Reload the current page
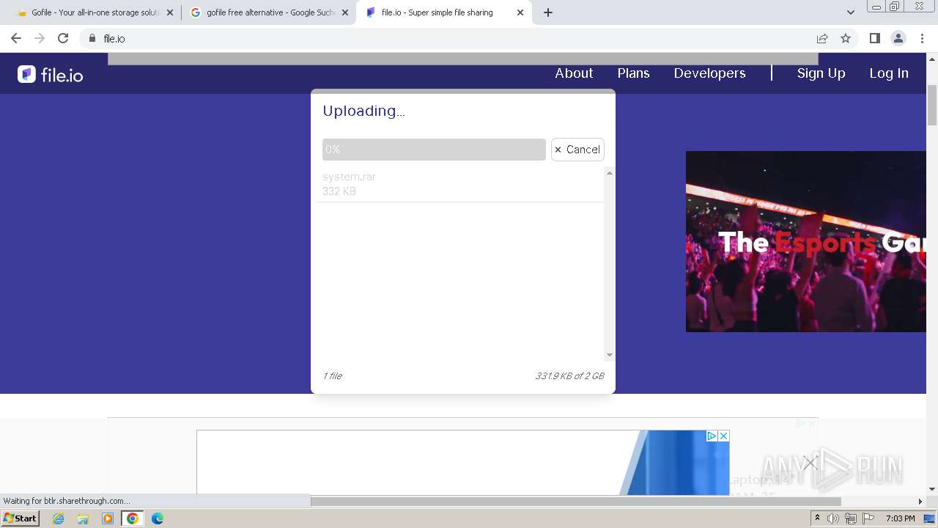The image size is (938, 528). [x=63, y=38]
